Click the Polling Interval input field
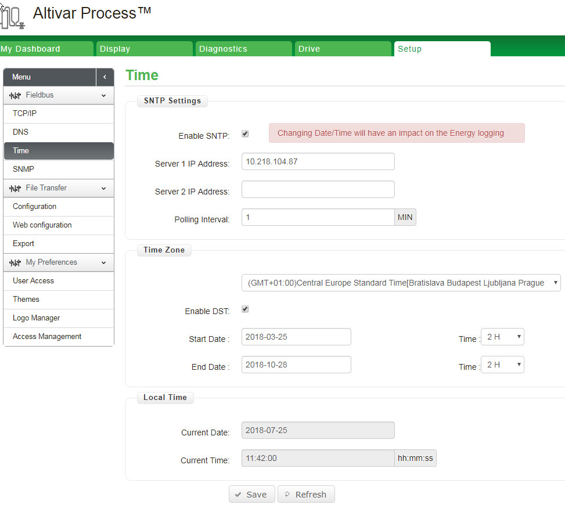Viewport: 565px width, 519px height. pos(318,217)
